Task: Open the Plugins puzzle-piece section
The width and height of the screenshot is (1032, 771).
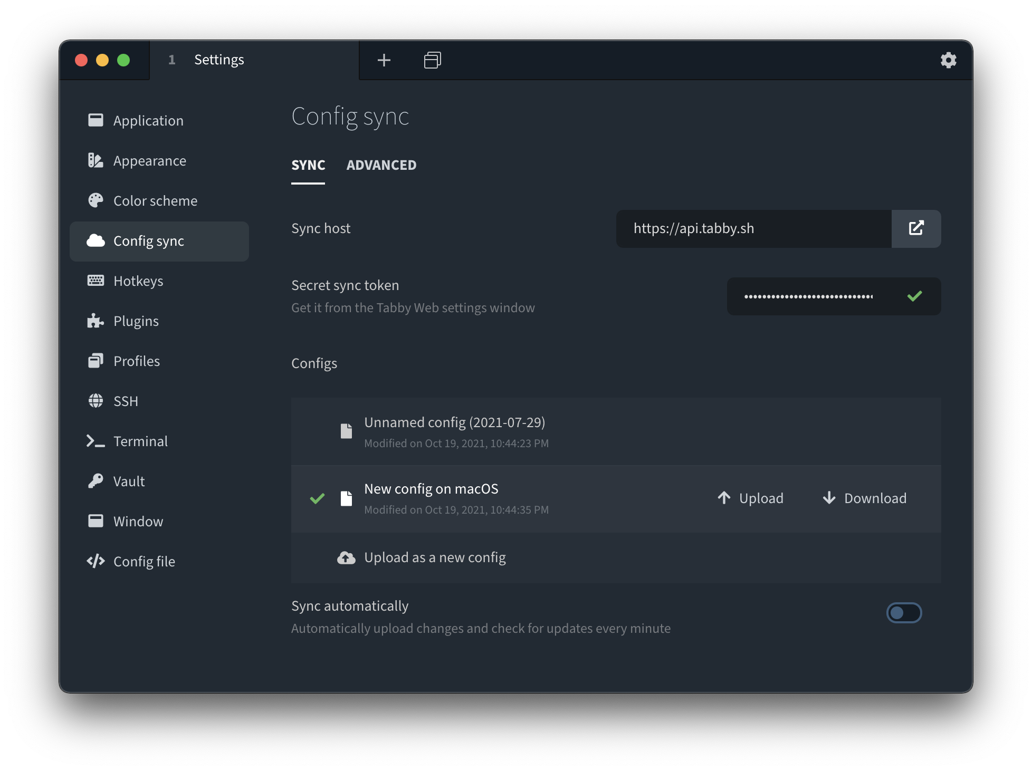Action: [x=136, y=321]
